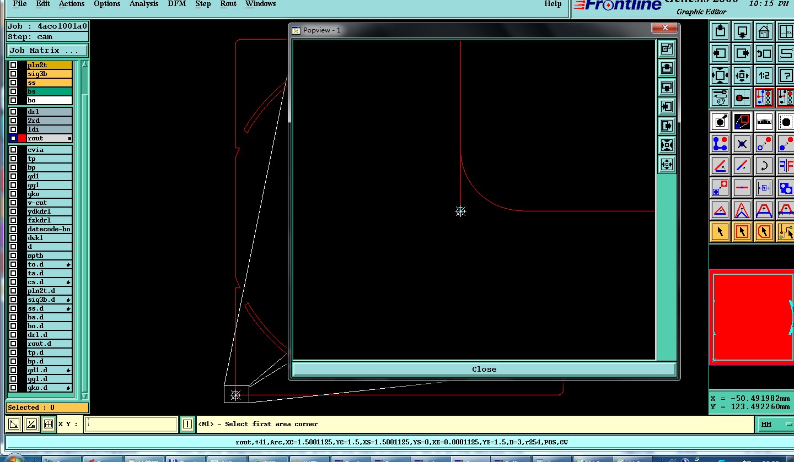
Task: Click the Popview pan right icon
Action: pos(667,126)
